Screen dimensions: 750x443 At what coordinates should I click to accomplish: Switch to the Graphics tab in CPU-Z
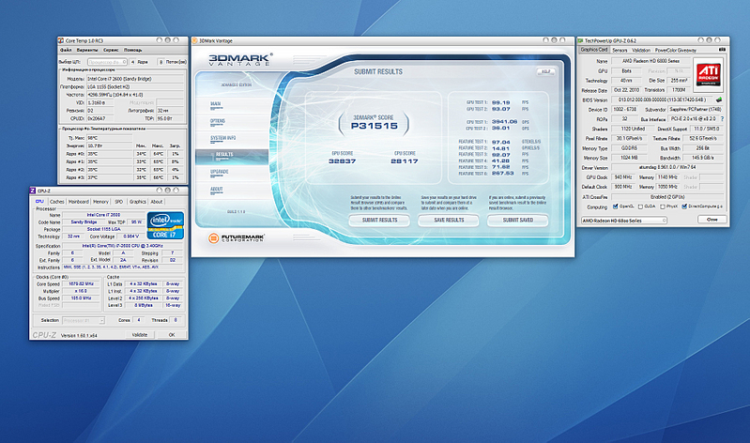tap(137, 202)
